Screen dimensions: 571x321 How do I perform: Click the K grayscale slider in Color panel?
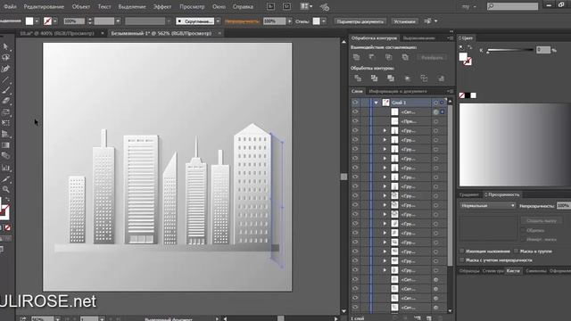click(509, 50)
